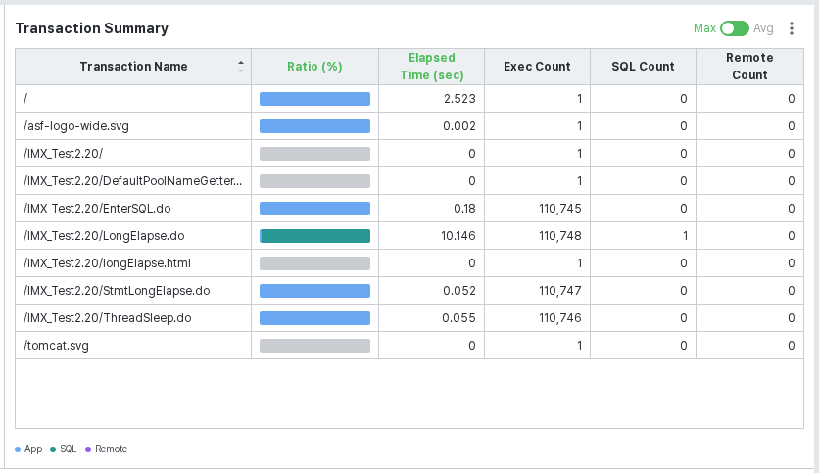Select the /IMX_Test2.20/StmtLongElapse.do transaction
Screen dimensions: 819x473
[117, 291]
